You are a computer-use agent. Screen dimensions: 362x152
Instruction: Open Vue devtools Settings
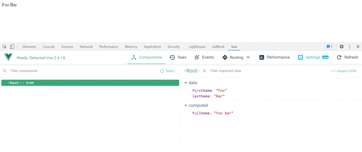[313, 57]
